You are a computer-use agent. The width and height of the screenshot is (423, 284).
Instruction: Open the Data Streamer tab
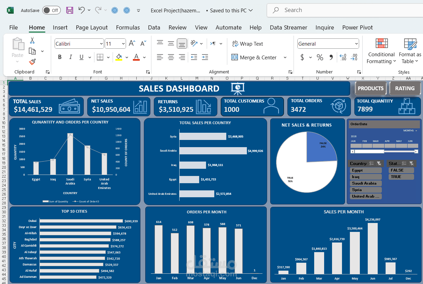(288, 27)
